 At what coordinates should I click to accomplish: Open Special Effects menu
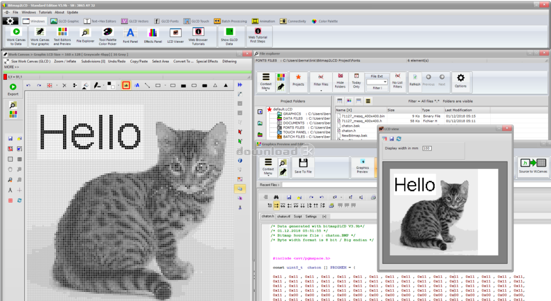pyautogui.click(x=207, y=61)
